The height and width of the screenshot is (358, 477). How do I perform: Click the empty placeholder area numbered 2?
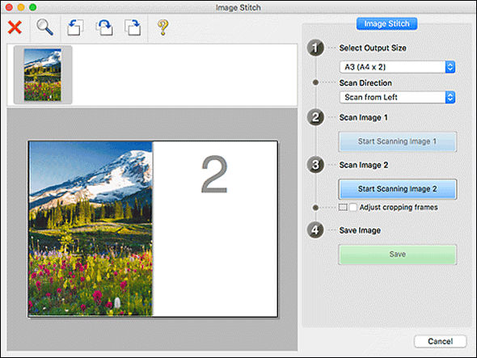[x=215, y=229]
